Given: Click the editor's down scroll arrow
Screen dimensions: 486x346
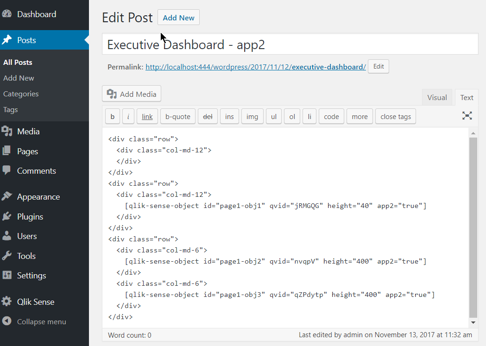Looking at the screenshot, I should coord(473,322).
